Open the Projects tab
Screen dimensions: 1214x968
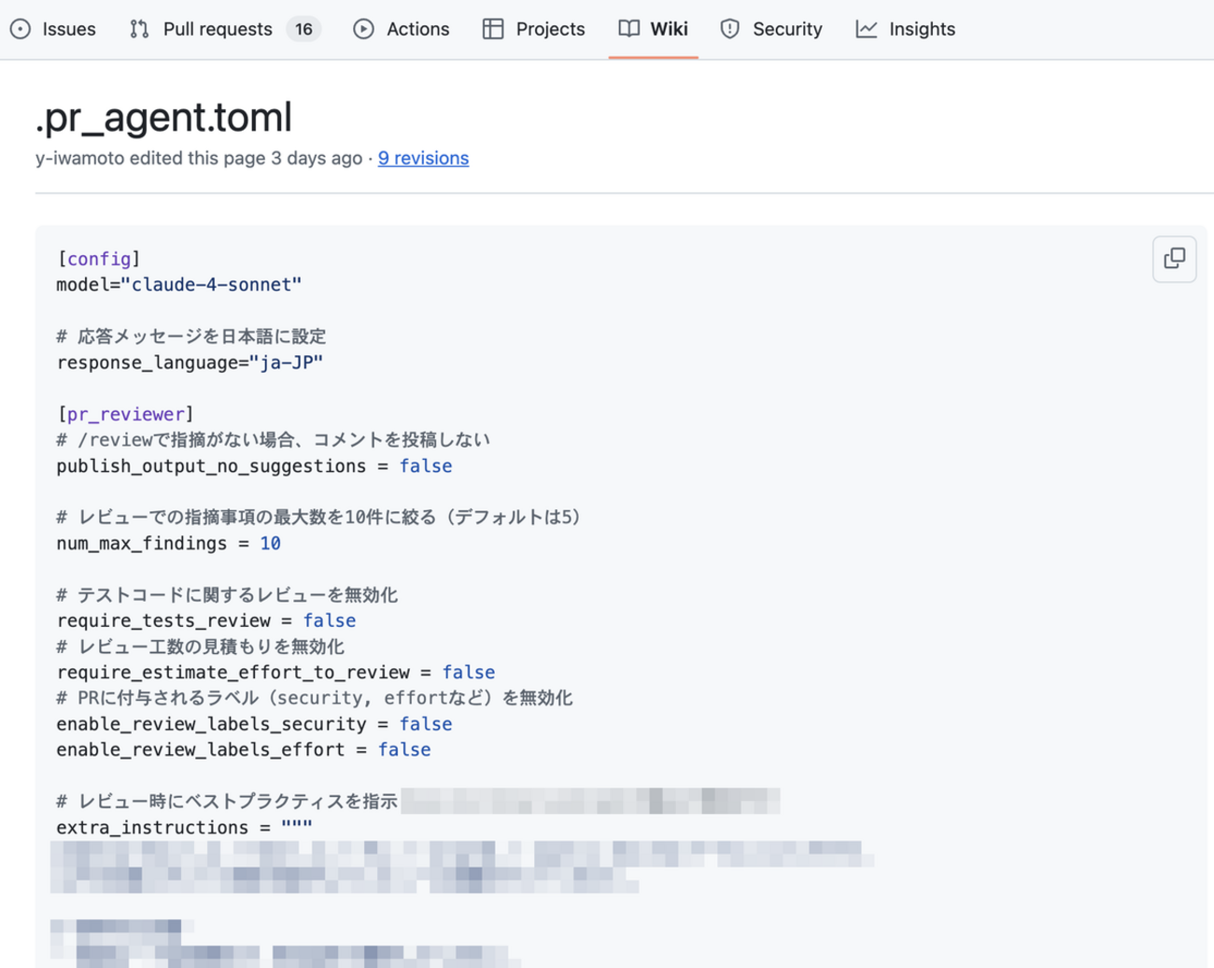(534, 29)
